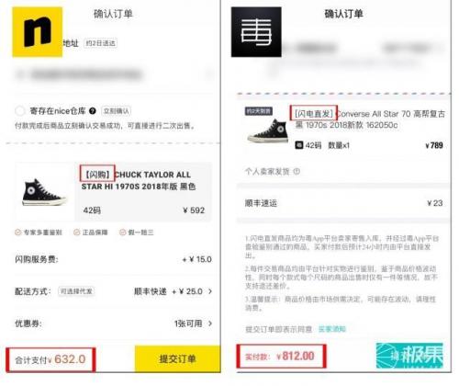
Task: Open the Converse All Star thumbnail on Du
Action: 268,131
